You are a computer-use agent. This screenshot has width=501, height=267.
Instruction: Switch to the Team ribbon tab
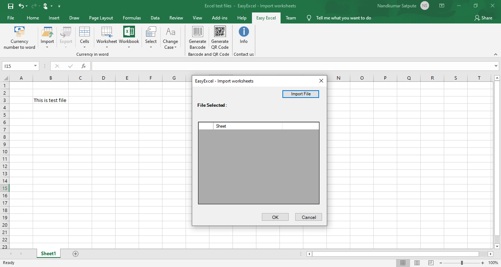[290, 18]
